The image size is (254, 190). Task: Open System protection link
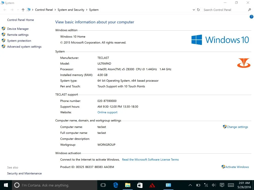click(19, 41)
